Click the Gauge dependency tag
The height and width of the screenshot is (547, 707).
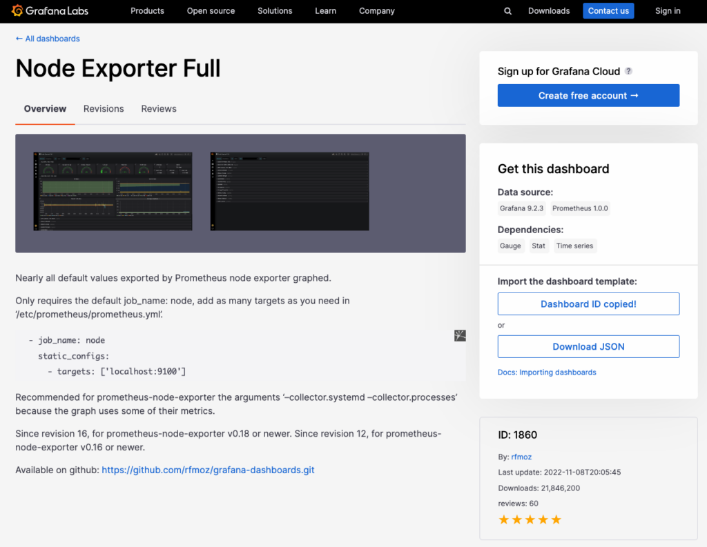coord(510,246)
